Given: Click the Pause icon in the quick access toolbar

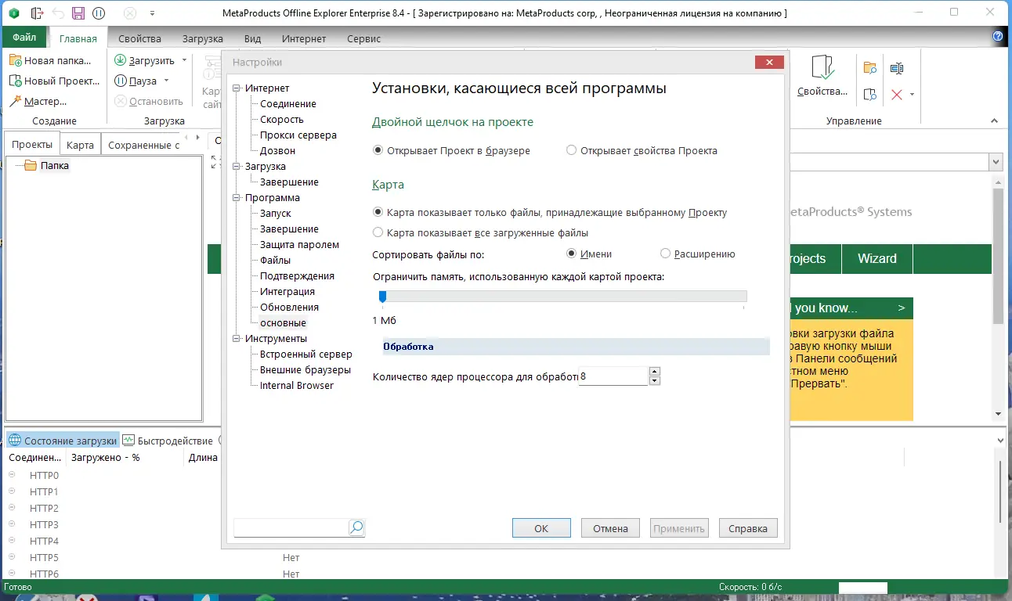Looking at the screenshot, I should [x=98, y=13].
